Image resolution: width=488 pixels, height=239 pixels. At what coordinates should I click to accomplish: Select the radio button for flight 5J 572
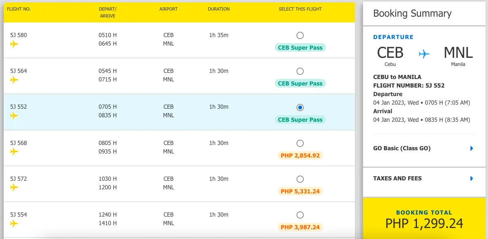pos(300,179)
